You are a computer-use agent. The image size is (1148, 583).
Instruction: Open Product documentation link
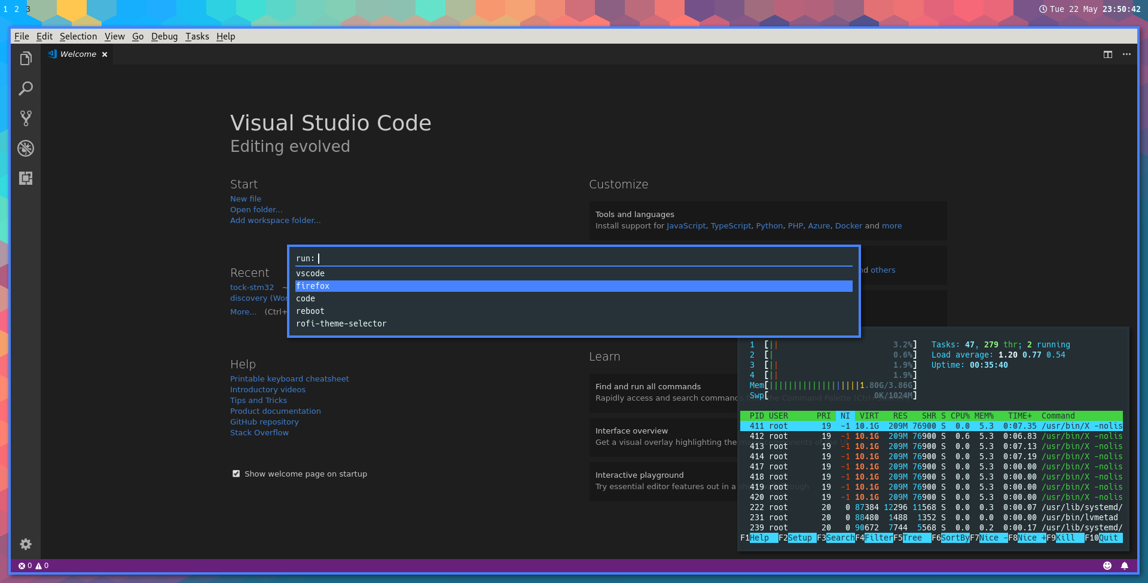pos(276,411)
